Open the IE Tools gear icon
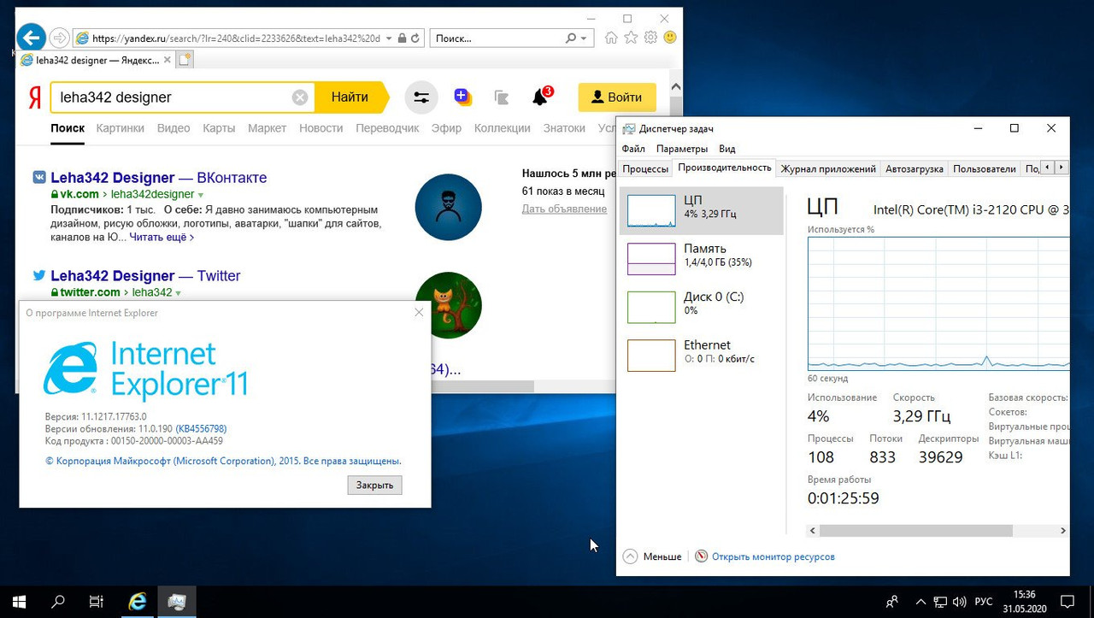Screen dimensions: 1094x618 [650, 38]
